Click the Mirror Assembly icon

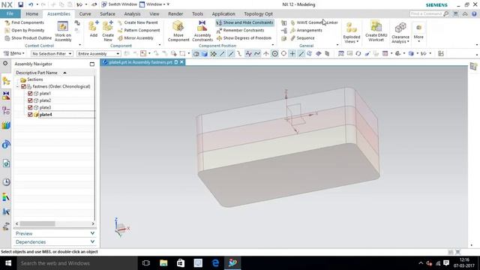click(120, 38)
